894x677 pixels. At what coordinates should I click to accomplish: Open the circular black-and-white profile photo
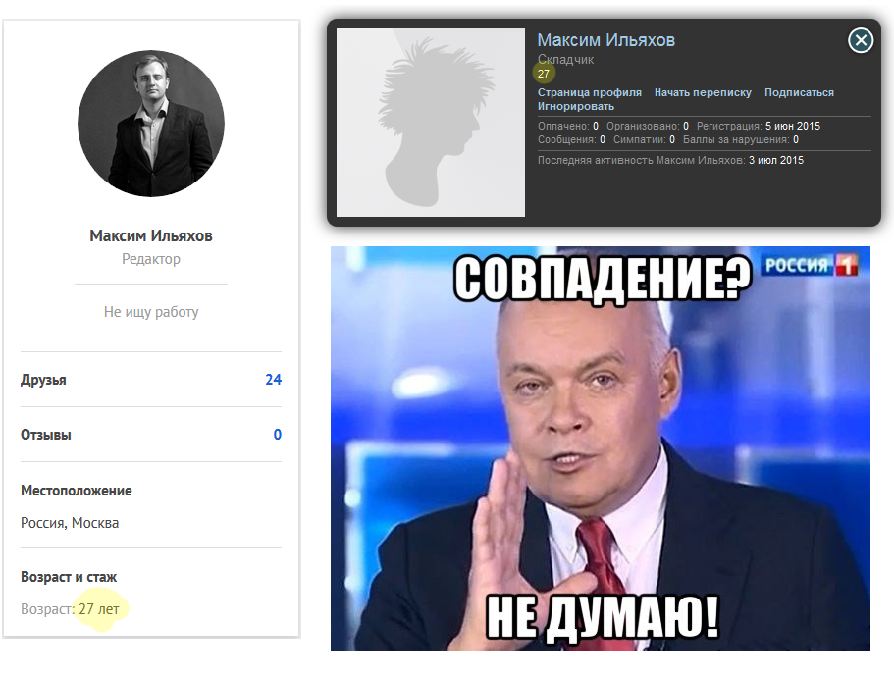point(151,123)
